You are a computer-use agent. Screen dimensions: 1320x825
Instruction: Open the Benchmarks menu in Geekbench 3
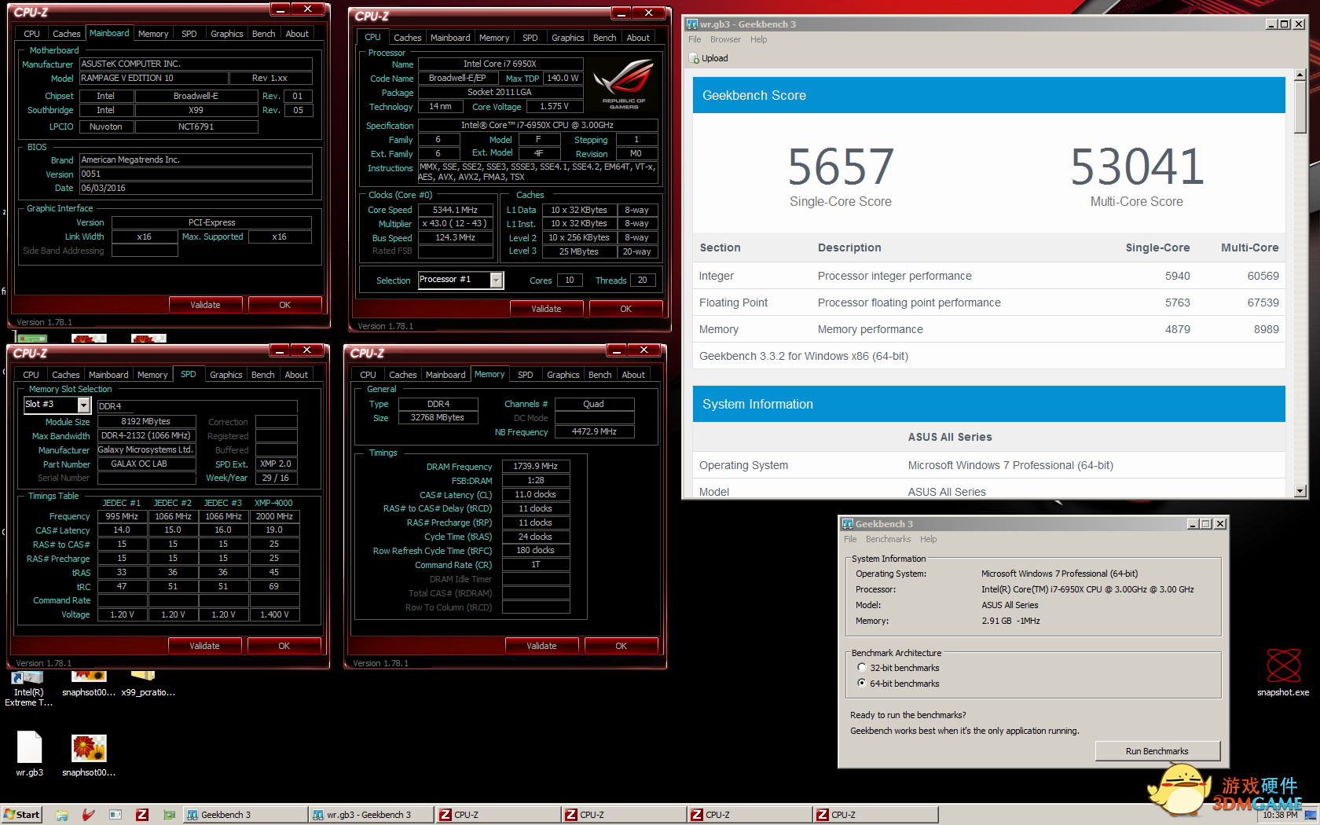(x=888, y=539)
